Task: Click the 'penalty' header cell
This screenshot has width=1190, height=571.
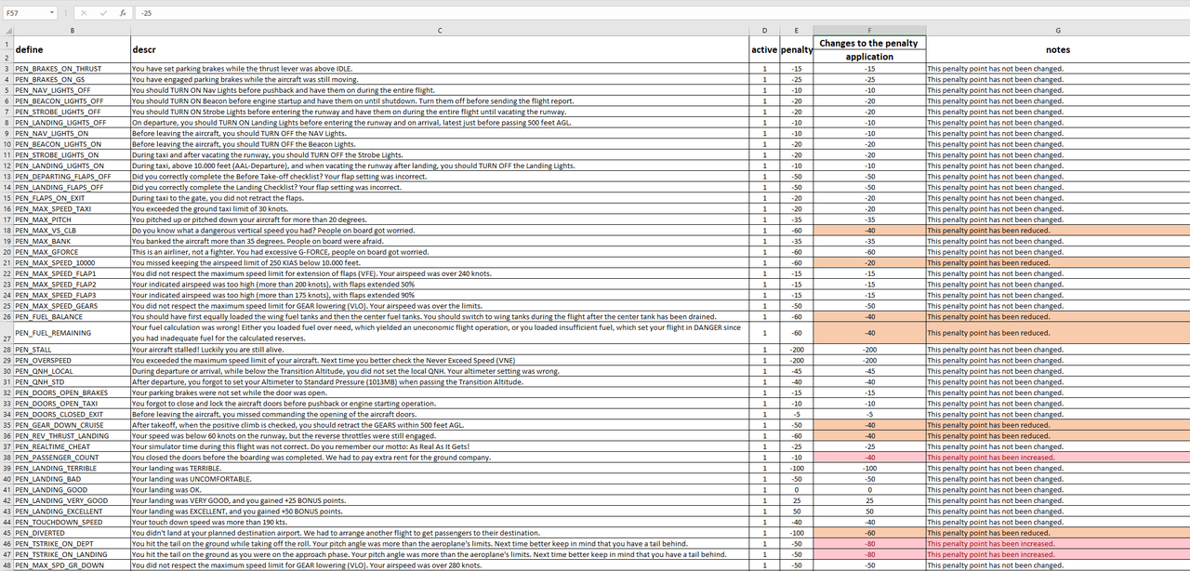Action: 796,50
